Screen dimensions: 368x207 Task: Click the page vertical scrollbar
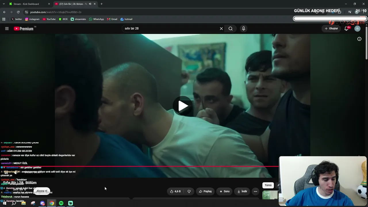[366, 43]
